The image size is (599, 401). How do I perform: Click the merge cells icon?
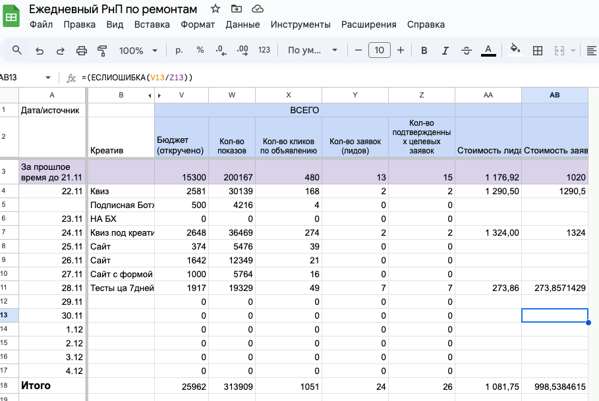[x=559, y=50]
